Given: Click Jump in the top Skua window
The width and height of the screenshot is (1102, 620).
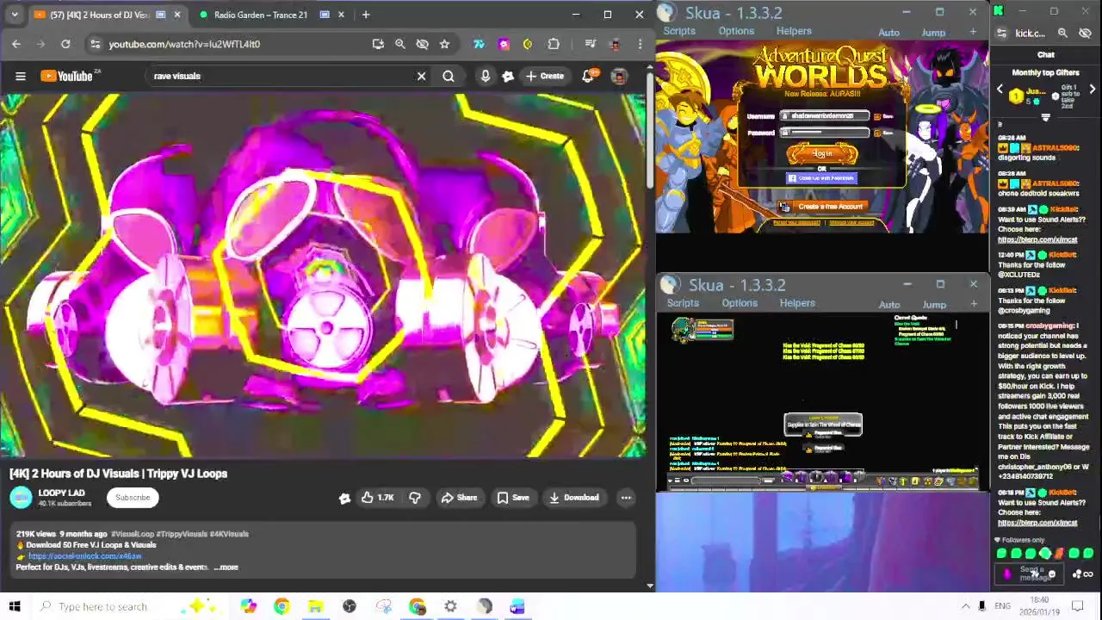Looking at the screenshot, I should click(933, 33).
